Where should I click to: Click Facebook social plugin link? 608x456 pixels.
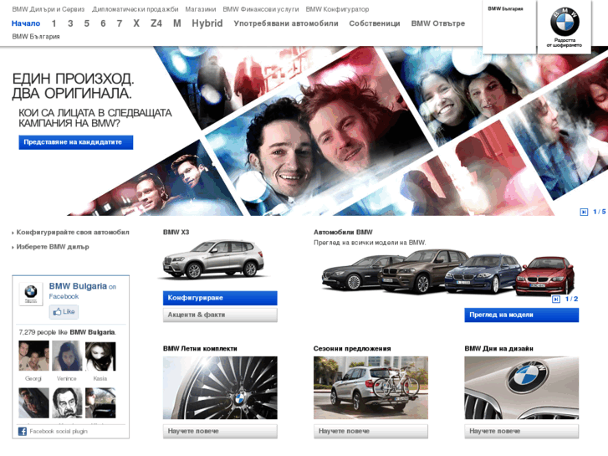(x=59, y=431)
